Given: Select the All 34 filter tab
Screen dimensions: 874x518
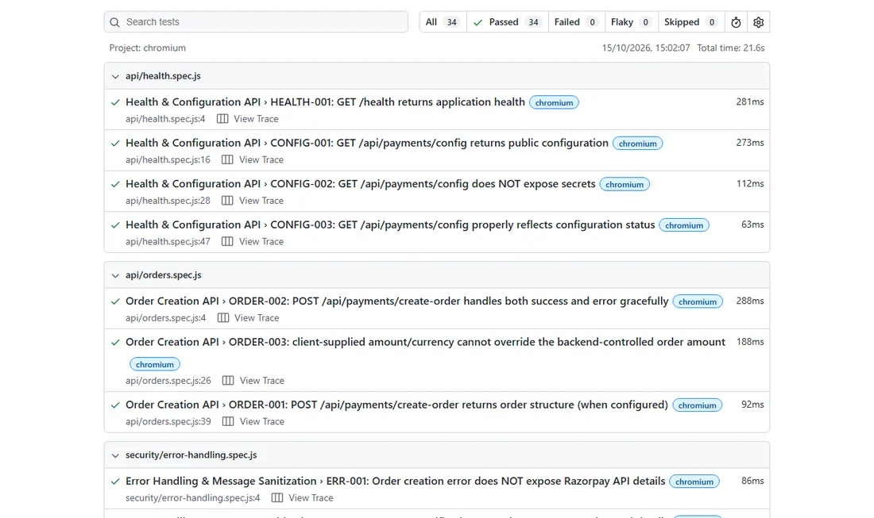Looking at the screenshot, I should click(x=443, y=22).
